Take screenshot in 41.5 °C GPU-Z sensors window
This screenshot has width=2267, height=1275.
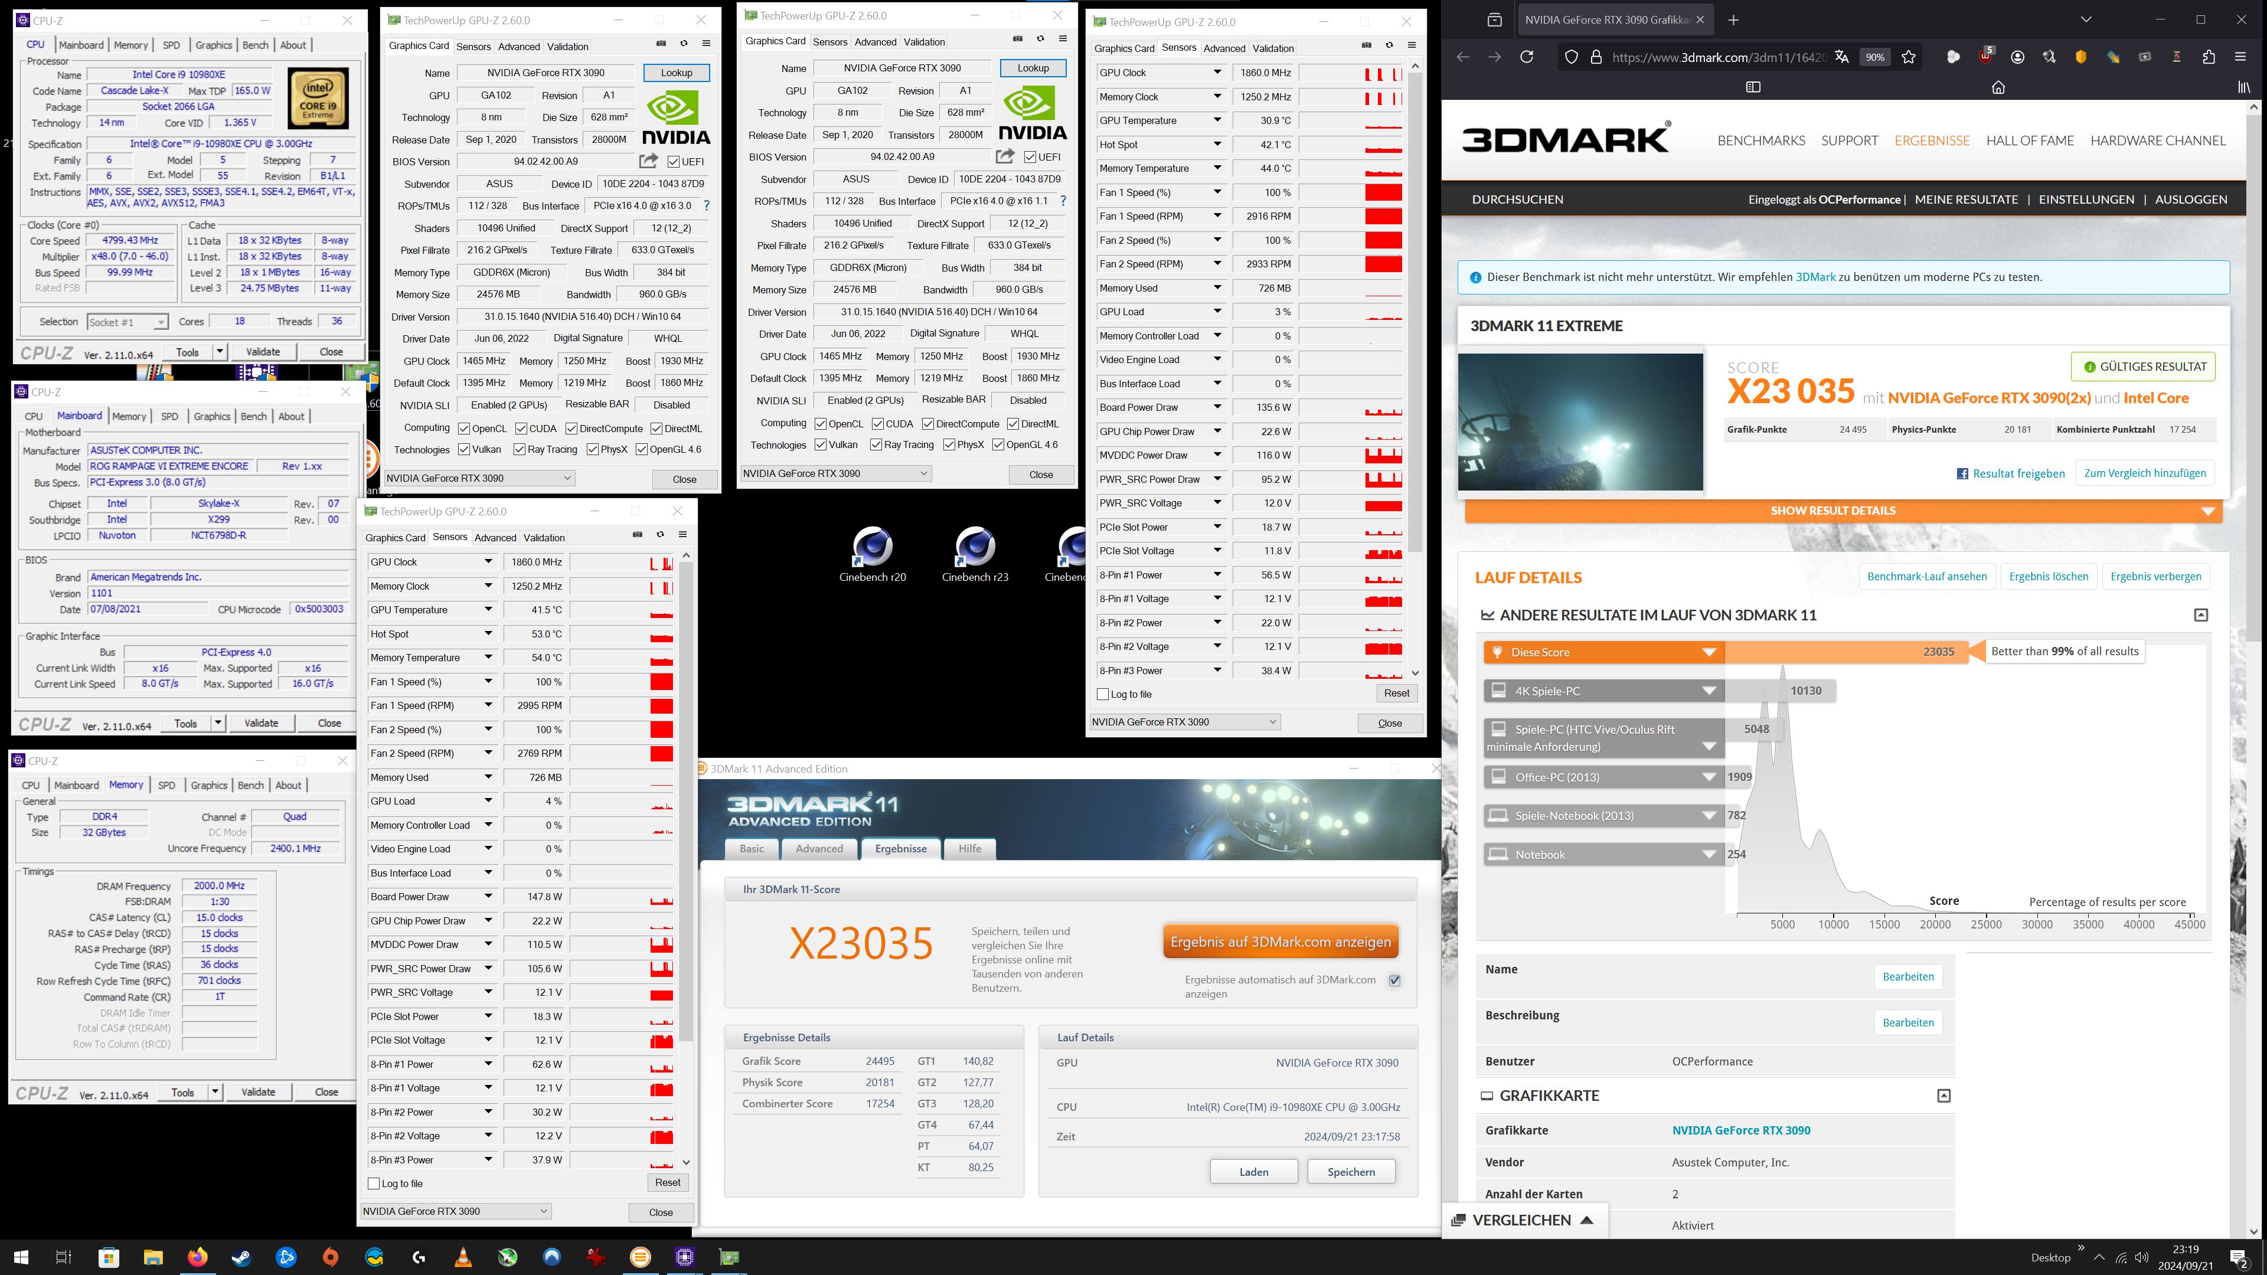coord(637,535)
